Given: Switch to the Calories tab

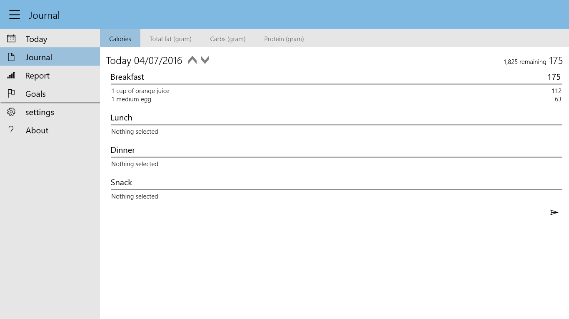Looking at the screenshot, I should tap(120, 39).
